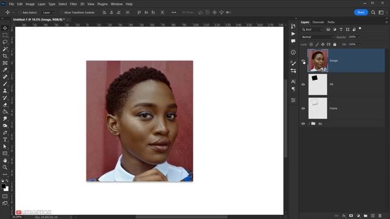Toggle lock position
The image size is (390, 219).
[322, 44]
